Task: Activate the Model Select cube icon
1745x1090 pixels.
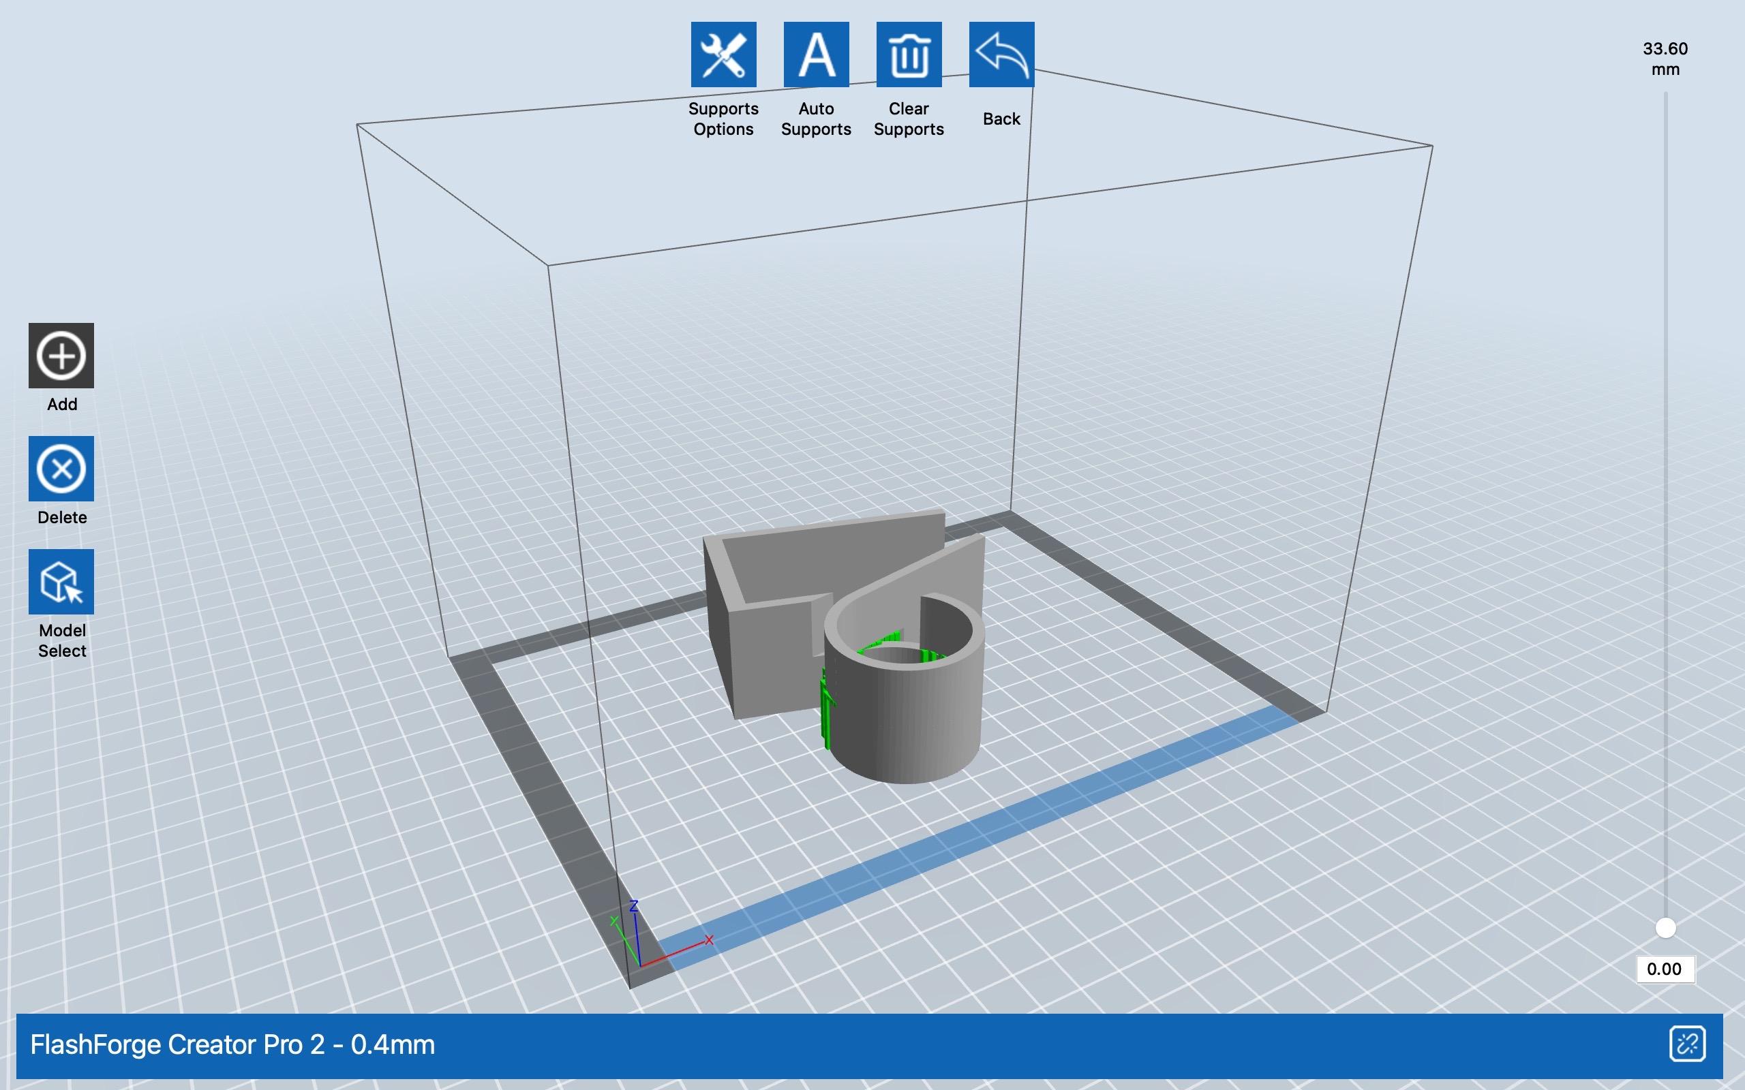Action: pyautogui.click(x=61, y=582)
